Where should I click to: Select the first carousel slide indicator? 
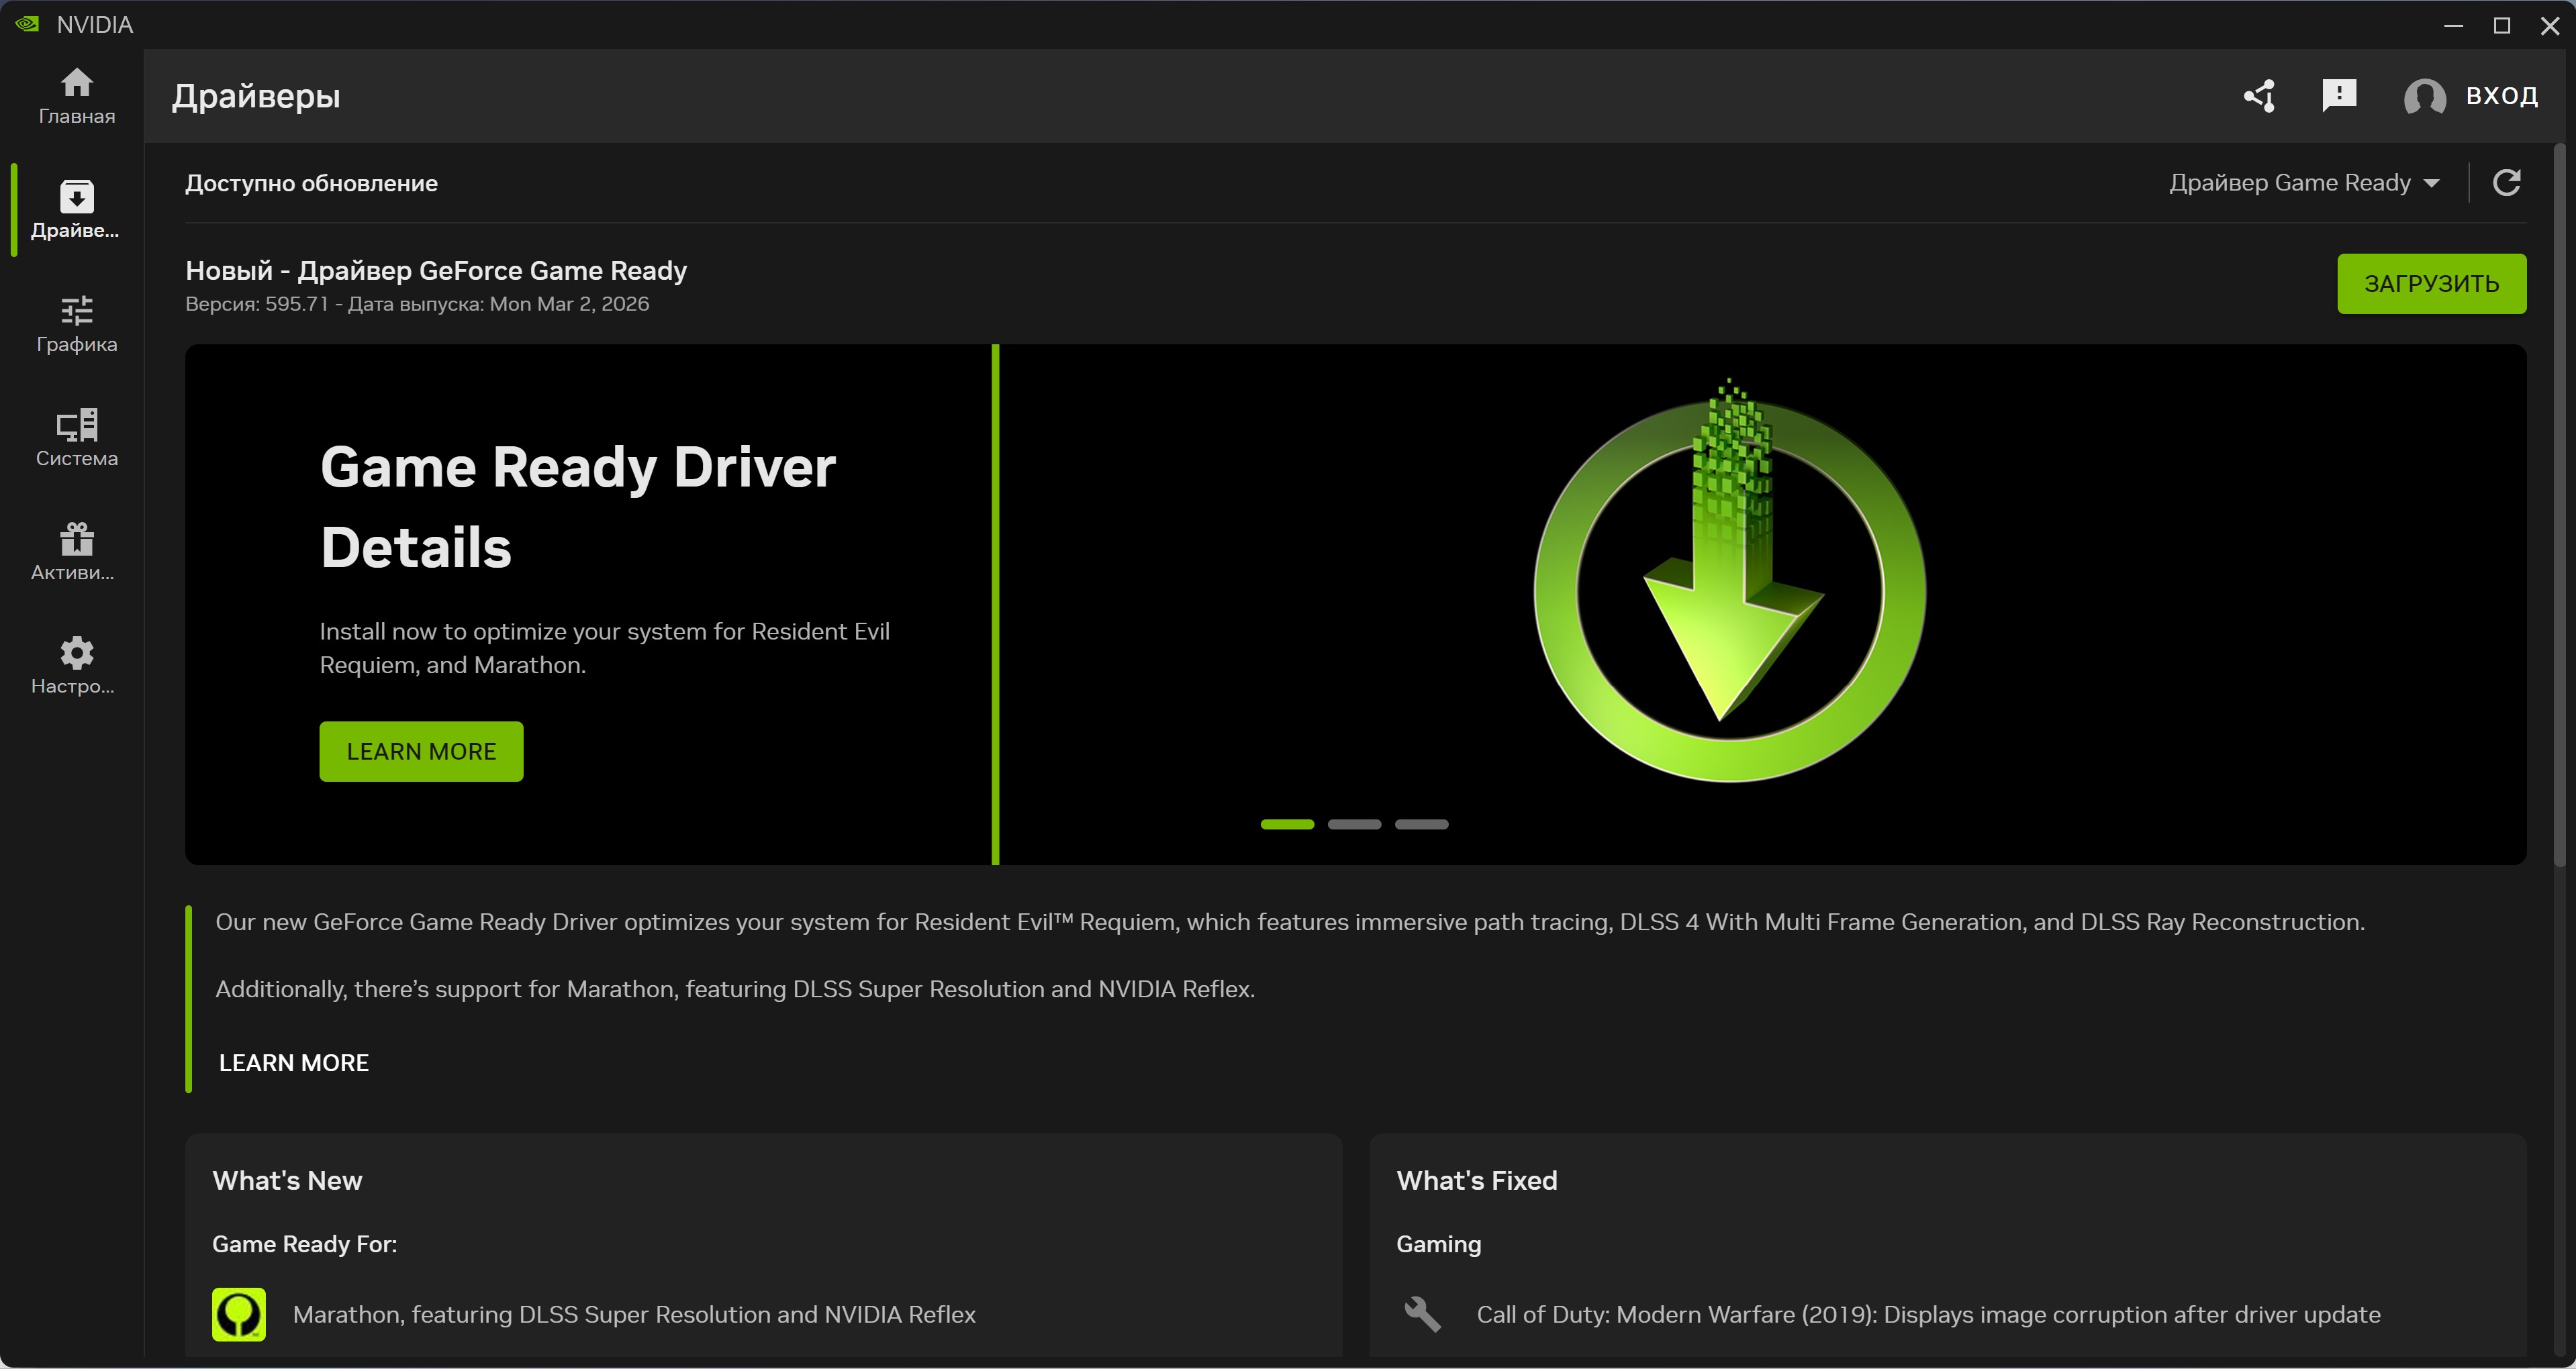pyautogui.click(x=1287, y=824)
